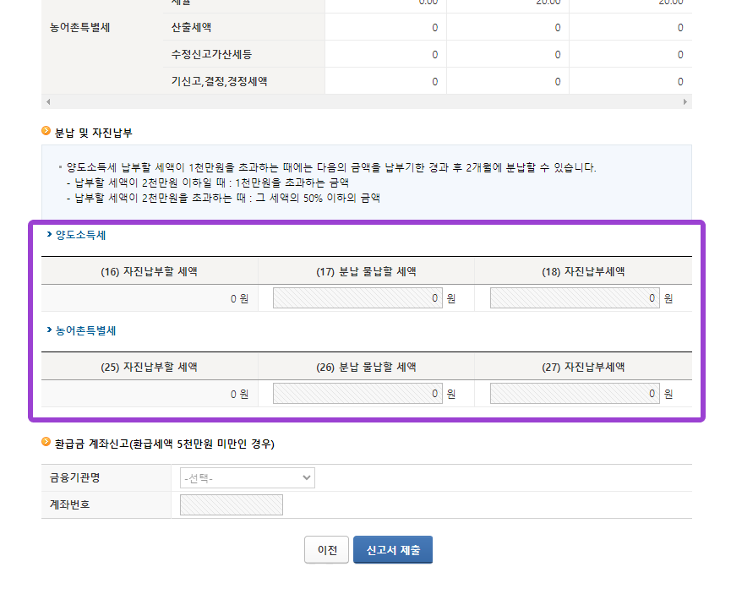Viewport: 731px width, 605px height.
Task: Focus the 계좌번호 account number field
Action: [x=231, y=504]
